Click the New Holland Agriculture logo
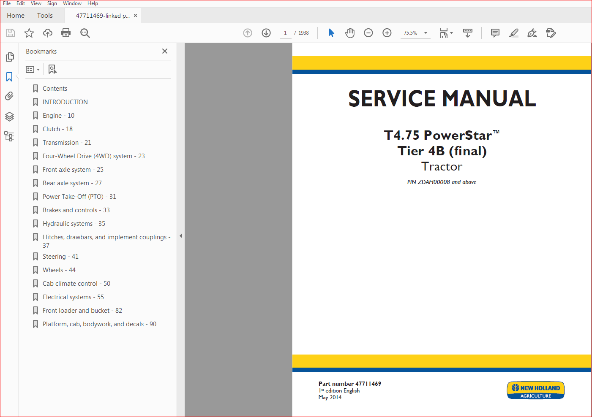 pyautogui.click(x=536, y=390)
